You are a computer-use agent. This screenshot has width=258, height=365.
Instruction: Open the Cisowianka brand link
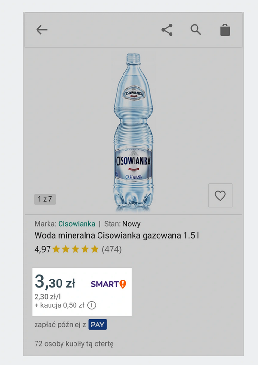point(76,224)
